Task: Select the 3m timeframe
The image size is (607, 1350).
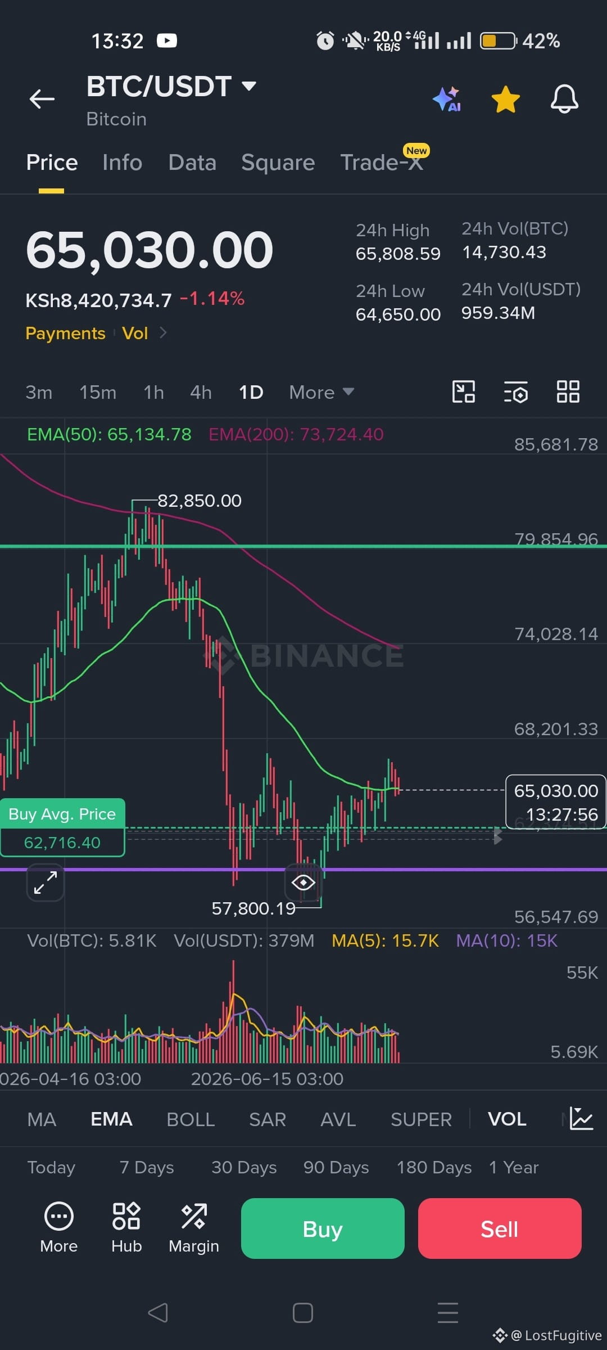Action: [x=39, y=392]
